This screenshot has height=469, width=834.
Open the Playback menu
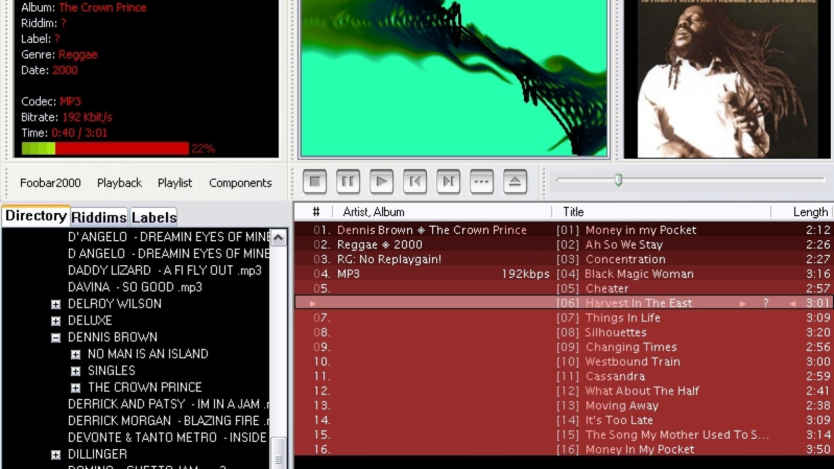pos(119,183)
